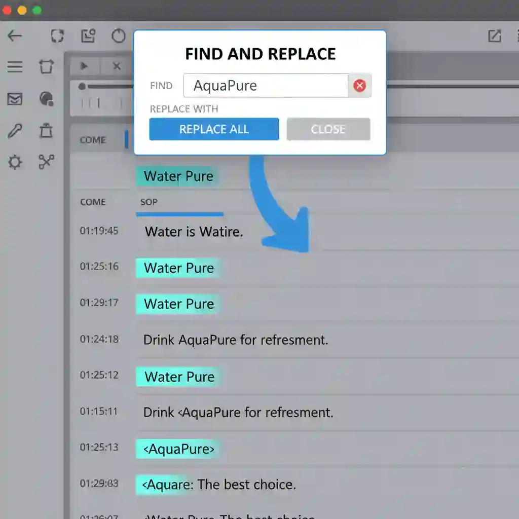Select the Scissors cut tool

(46, 162)
